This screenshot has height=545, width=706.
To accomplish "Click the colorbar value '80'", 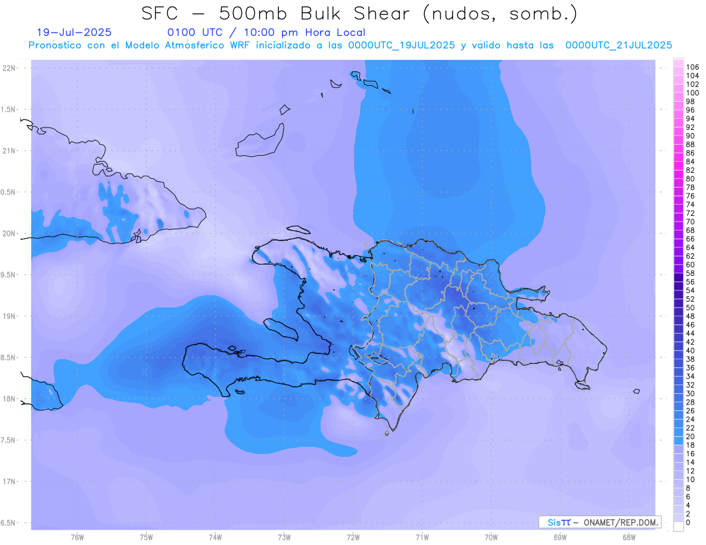I will click(691, 179).
